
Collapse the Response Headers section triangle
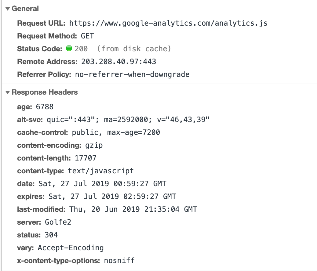pyautogui.click(x=8, y=92)
